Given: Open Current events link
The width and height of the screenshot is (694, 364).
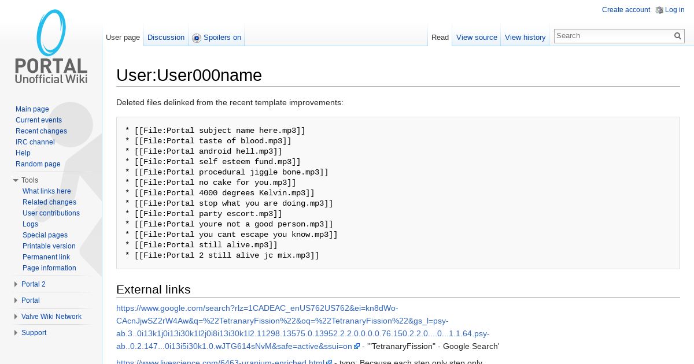Looking at the screenshot, I should tap(39, 120).
